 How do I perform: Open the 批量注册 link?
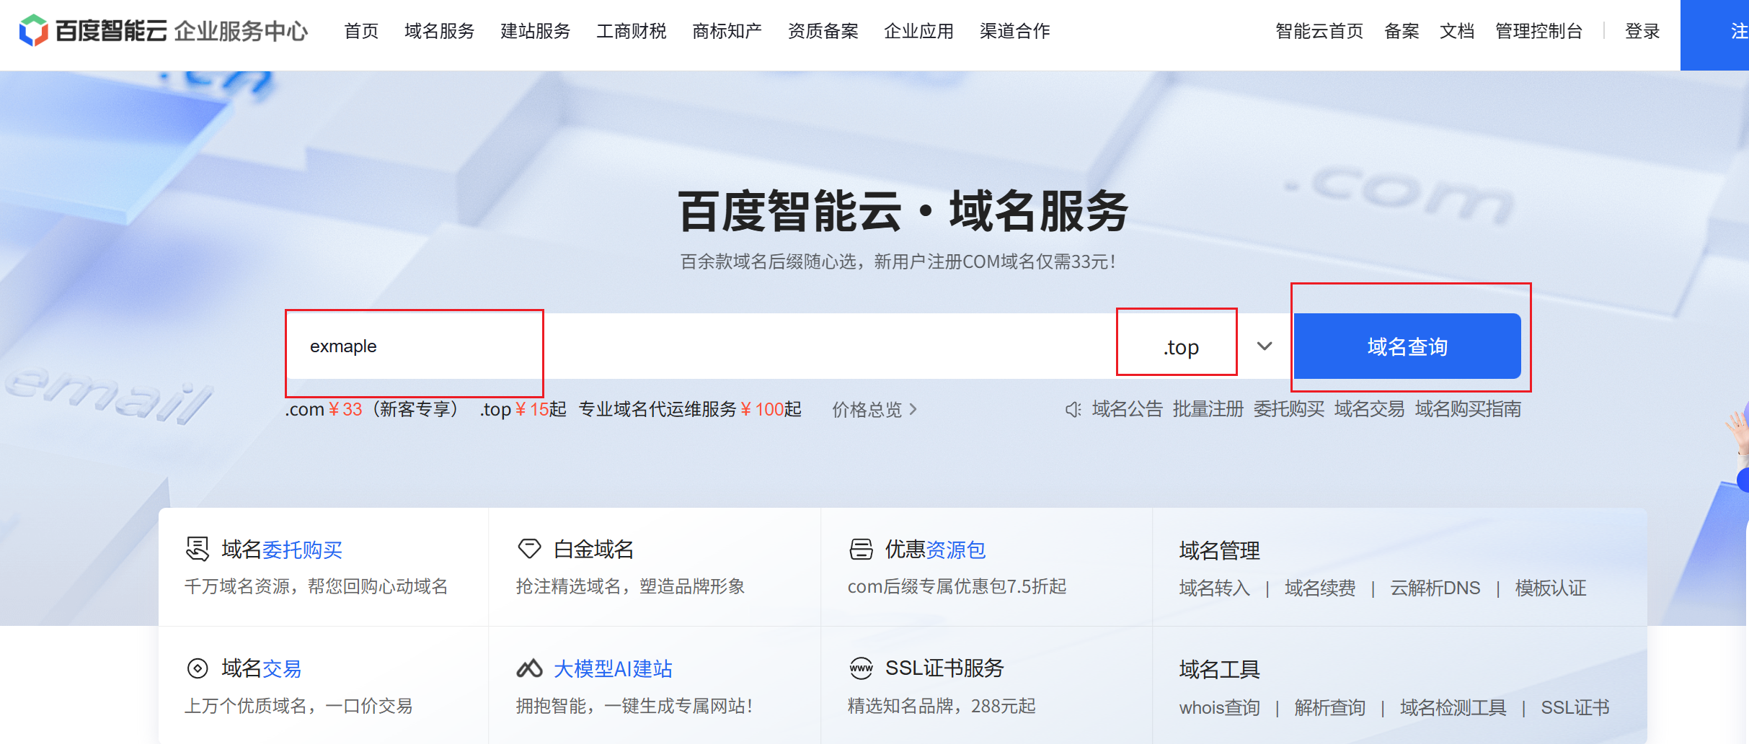[x=1208, y=409]
